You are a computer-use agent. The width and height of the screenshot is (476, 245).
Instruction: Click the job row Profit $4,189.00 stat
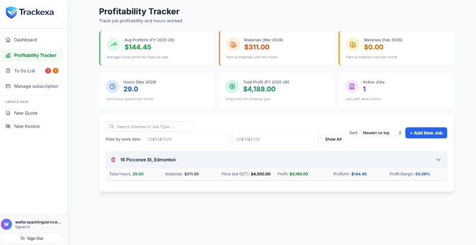click(293, 174)
